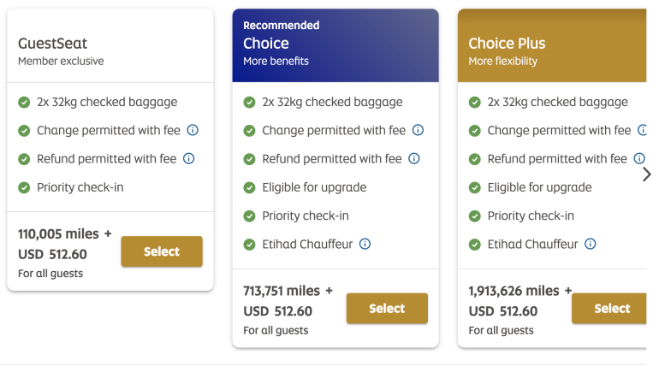Click the blue Choice card header

click(335, 46)
